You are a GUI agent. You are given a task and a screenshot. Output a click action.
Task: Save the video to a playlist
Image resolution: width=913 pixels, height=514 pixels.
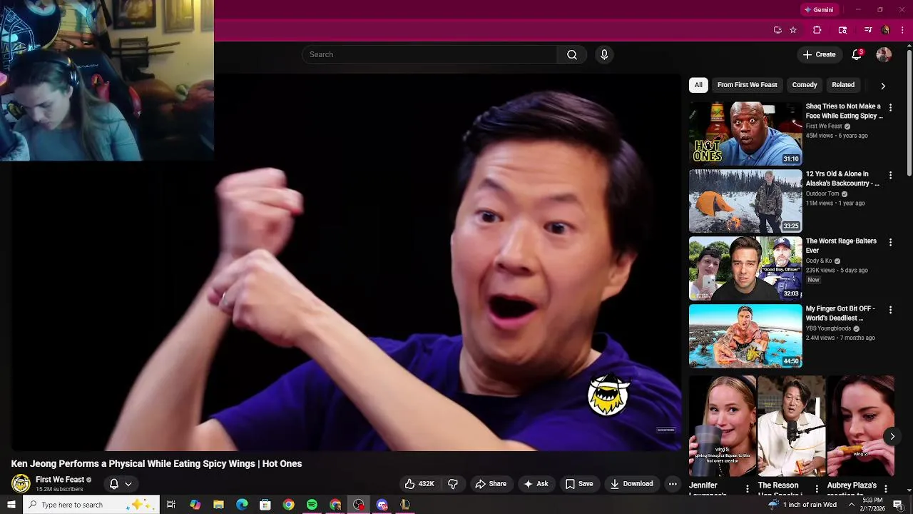579,484
